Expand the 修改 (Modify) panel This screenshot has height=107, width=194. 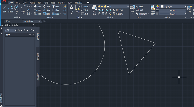pos(50,18)
